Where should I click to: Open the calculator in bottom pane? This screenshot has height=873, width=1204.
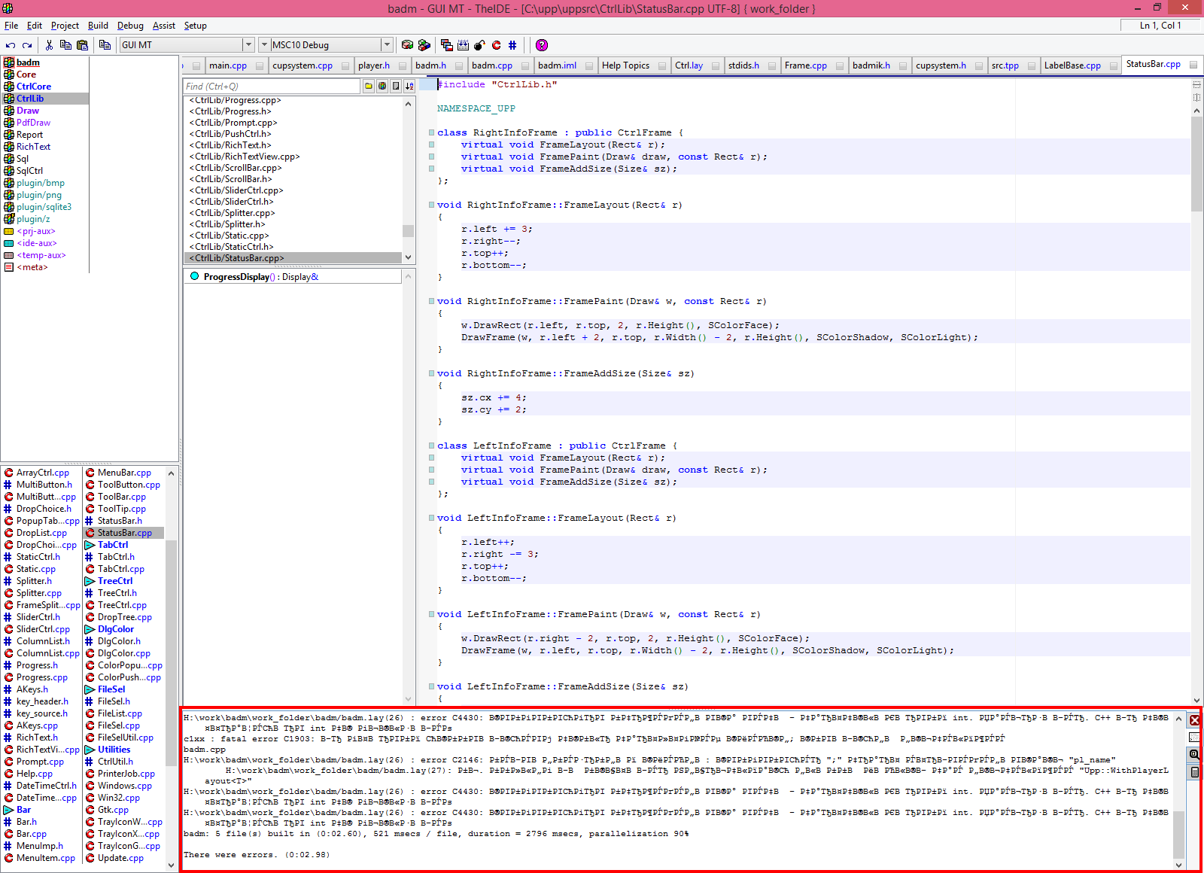1194,772
